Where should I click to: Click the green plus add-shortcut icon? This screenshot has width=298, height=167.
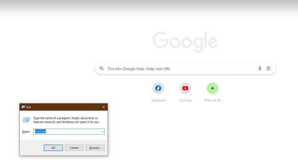212,88
